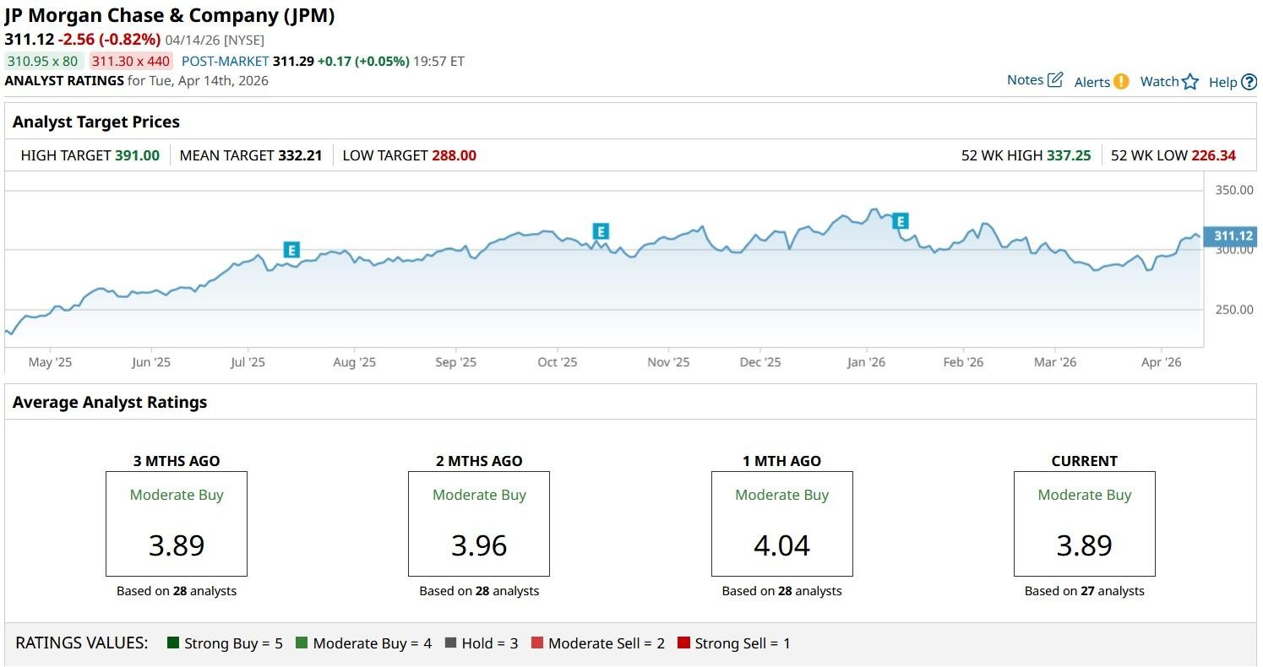The image size is (1263, 667).
Task: Click the 52 WK HIGH value 337.25
Action: coord(1069,155)
